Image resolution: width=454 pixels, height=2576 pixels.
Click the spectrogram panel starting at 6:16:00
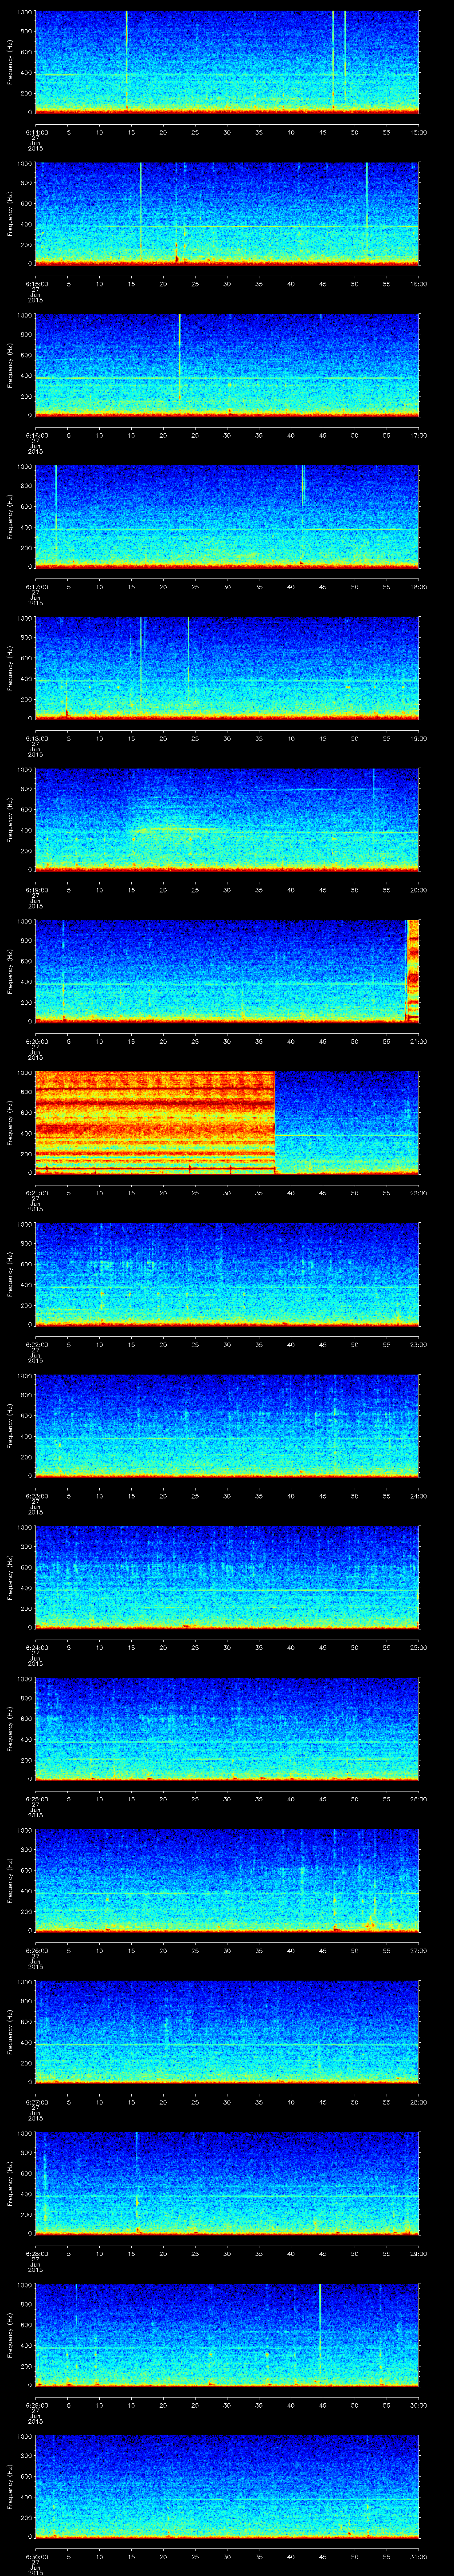point(227,365)
